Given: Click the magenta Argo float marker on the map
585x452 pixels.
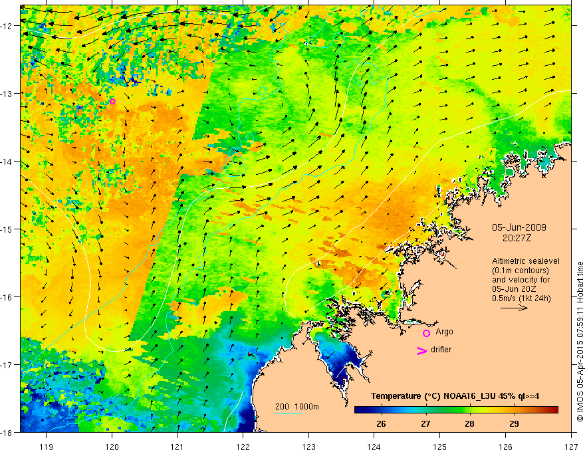Looking at the screenshot, I should [x=112, y=101].
